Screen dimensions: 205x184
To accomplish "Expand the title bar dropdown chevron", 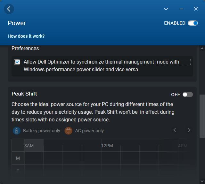I will pos(166,9).
